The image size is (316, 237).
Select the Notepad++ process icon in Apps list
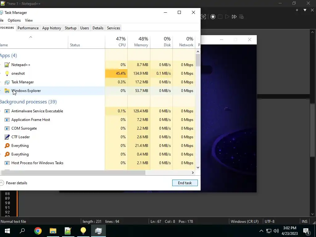(7, 65)
